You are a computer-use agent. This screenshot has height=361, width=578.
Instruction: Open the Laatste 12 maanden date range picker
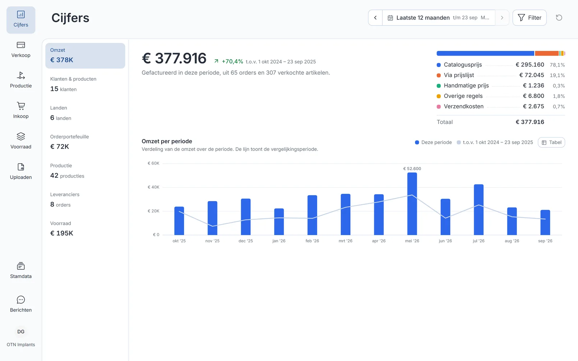point(439,18)
